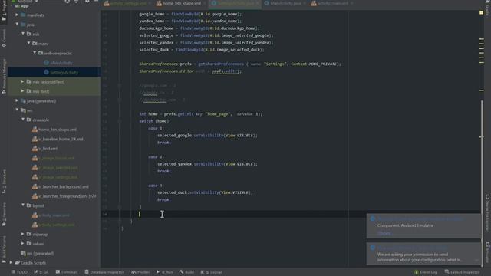Expand the java (generated) folder
This screenshot has width=491, height=276.
pyautogui.click(x=17, y=100)
